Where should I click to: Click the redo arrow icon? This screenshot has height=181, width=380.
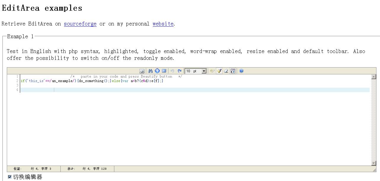(x=179, y=71)
